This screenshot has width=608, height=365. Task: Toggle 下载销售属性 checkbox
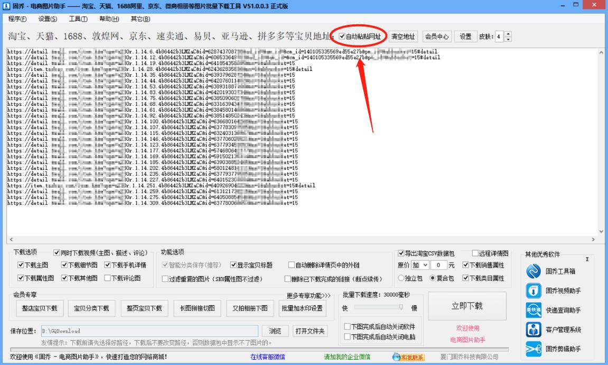(466, 265)
